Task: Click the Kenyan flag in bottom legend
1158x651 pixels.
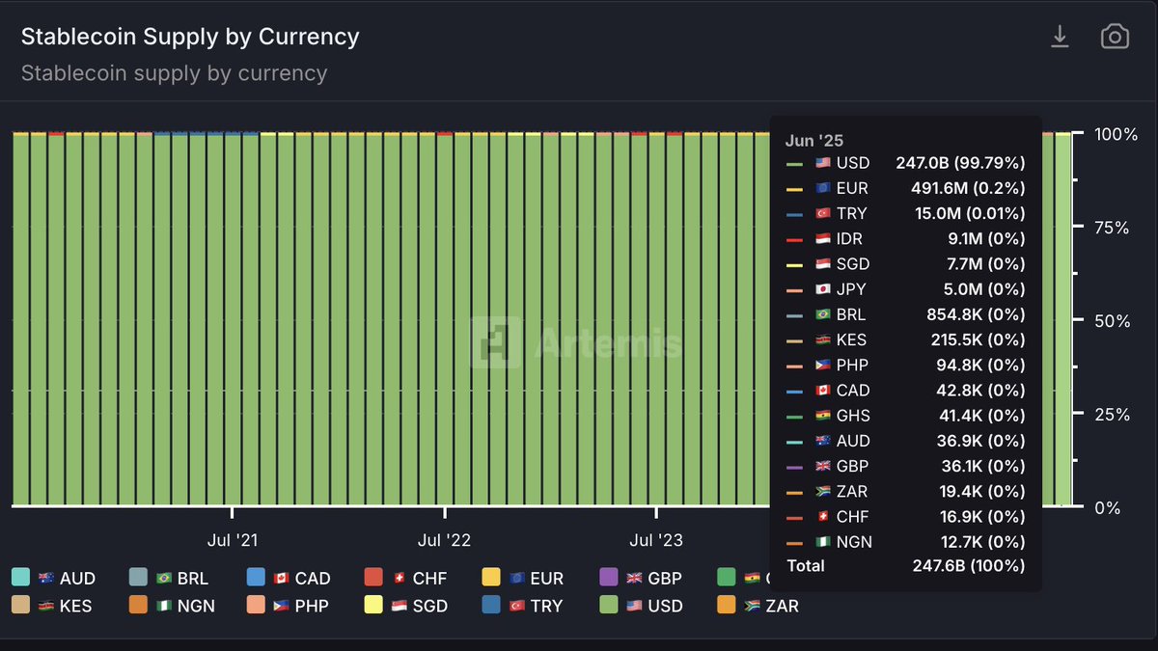Action: [x=45, y=606]
